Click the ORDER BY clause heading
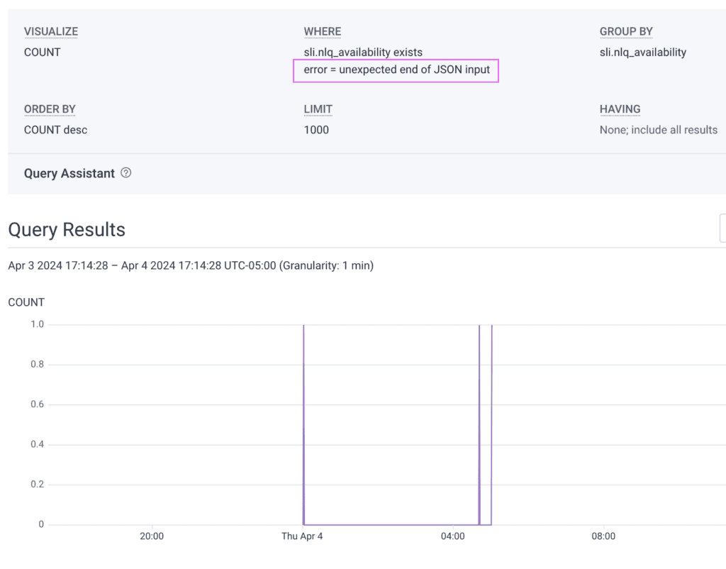This screenshot has width=726, height=569. 50,109
